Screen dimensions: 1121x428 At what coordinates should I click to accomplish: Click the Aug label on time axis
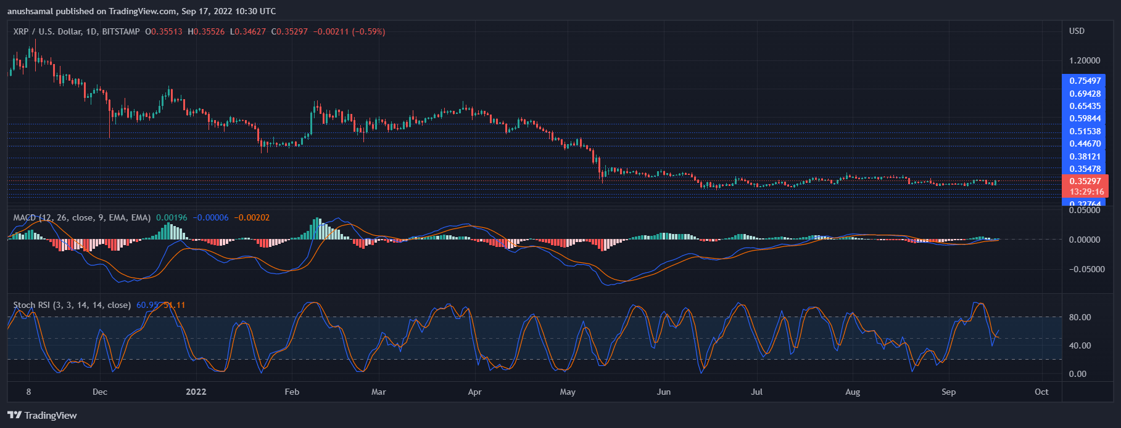point(853,392)
